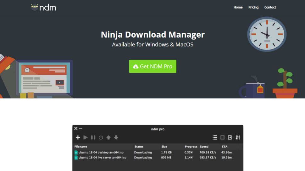Click the 19.61m ETA cell

[x=226, y=158]
